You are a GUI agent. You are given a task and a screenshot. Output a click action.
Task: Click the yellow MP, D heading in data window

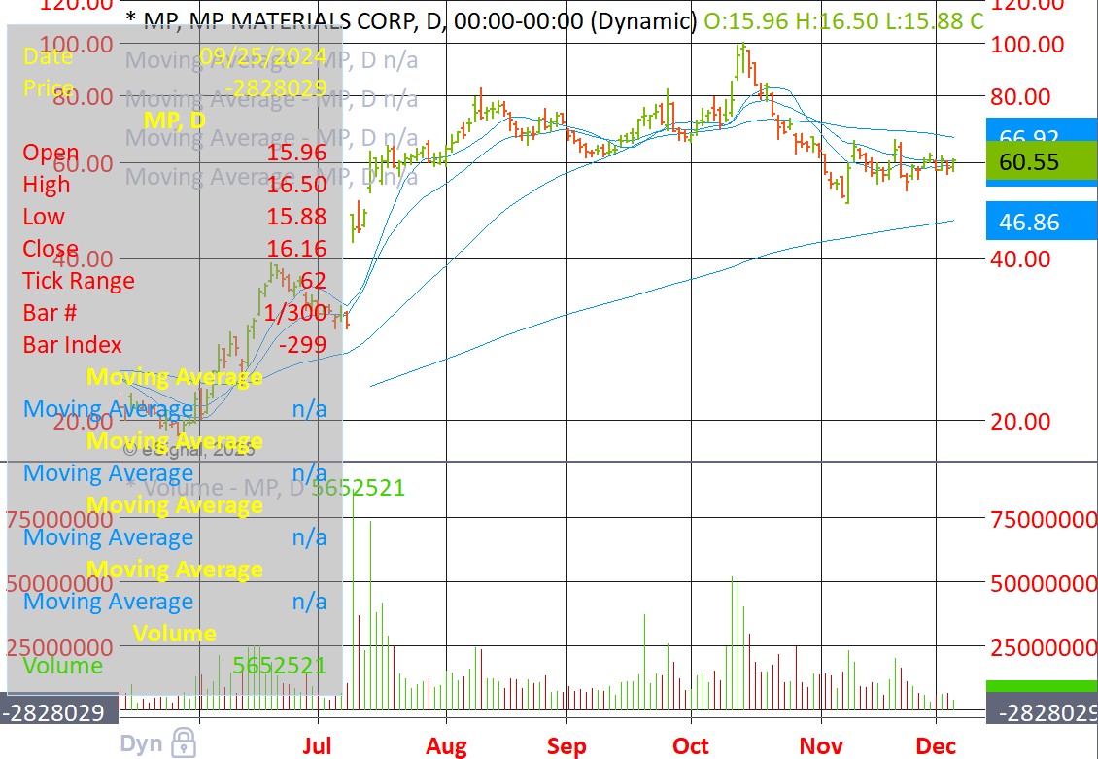coord(175,121)
